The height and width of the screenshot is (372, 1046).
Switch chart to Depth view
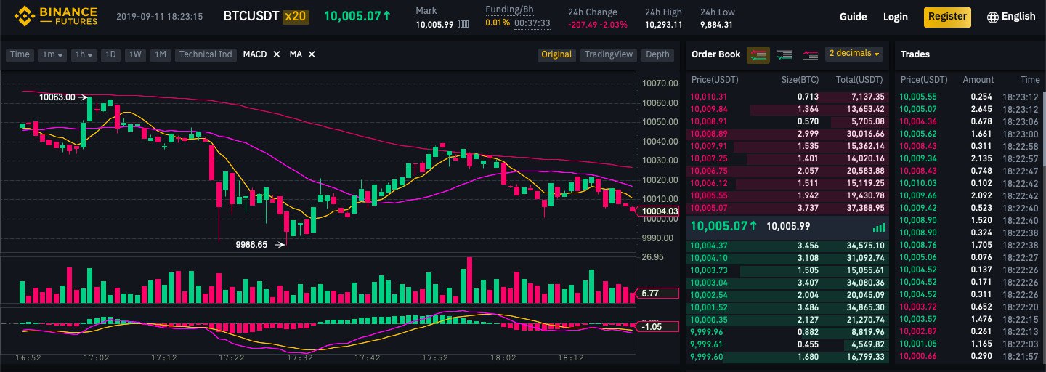click(x=657, y=54)
